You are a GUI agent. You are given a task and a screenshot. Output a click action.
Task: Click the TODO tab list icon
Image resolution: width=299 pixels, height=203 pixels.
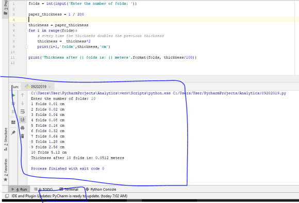pos(36,189)
